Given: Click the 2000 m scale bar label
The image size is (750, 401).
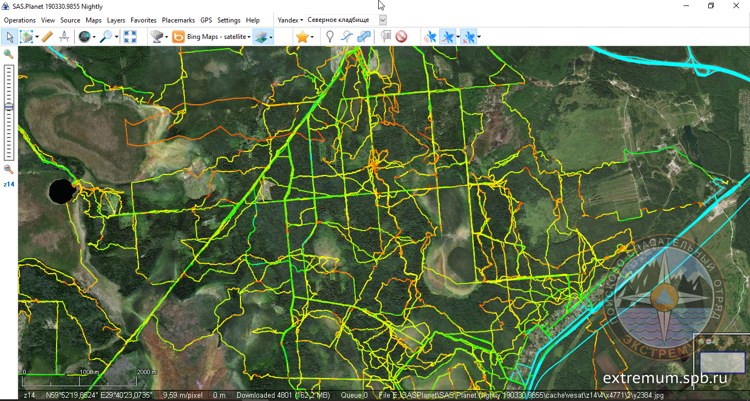Looking at the screenshot, I should coord(147,372).
